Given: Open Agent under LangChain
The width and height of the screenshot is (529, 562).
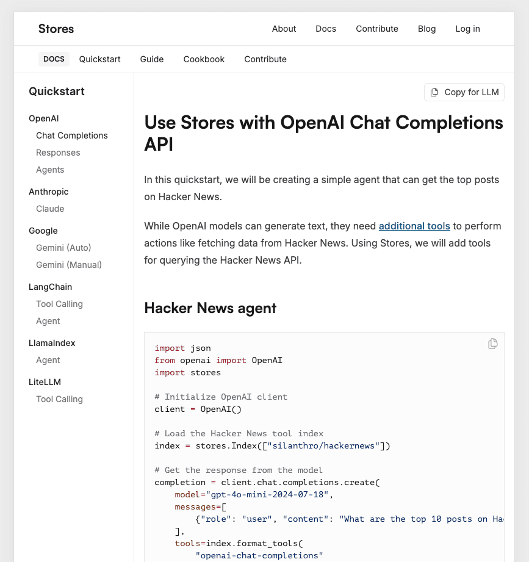Looking at the screenshot, I should [48, 321].
